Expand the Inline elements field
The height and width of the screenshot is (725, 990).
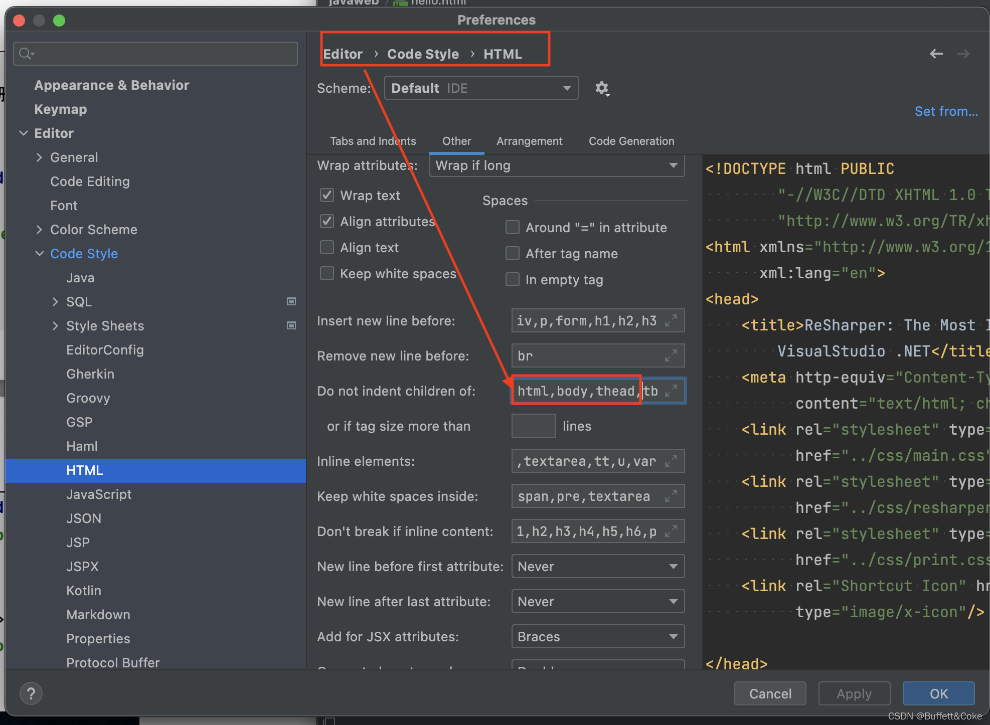[x=671, y=461]
